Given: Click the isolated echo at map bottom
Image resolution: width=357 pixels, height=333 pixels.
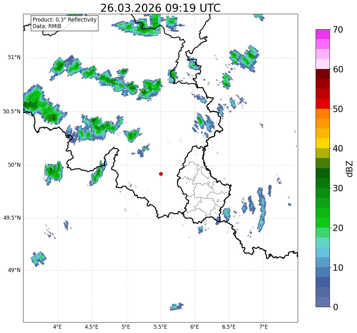Looking at the screenshot, I should (176, 307).
